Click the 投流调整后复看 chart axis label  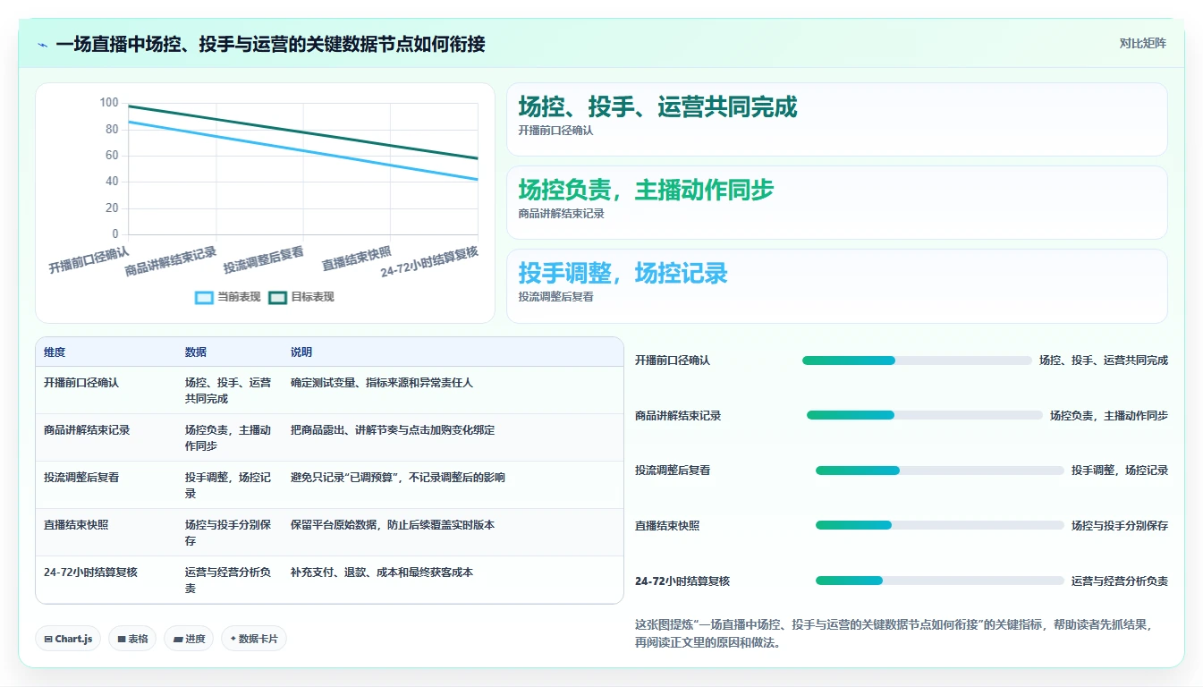pyautogui.click(x=263, y=259)
